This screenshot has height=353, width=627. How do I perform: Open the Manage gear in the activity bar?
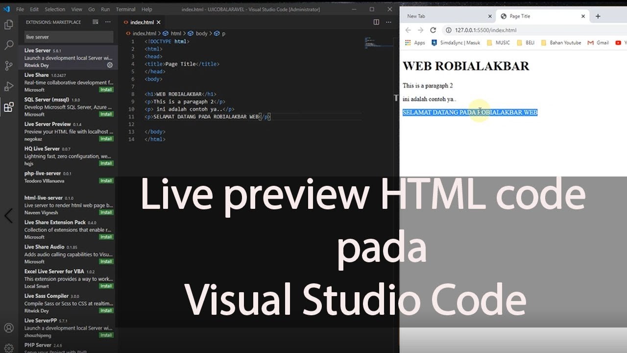coord(8,348)
